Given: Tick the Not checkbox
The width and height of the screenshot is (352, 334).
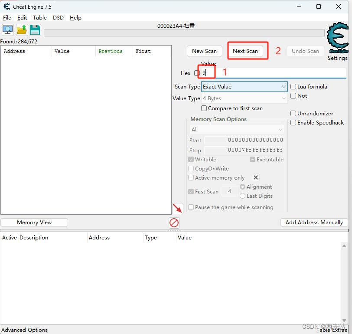Looking at the screenshot, I should (293, 96).
